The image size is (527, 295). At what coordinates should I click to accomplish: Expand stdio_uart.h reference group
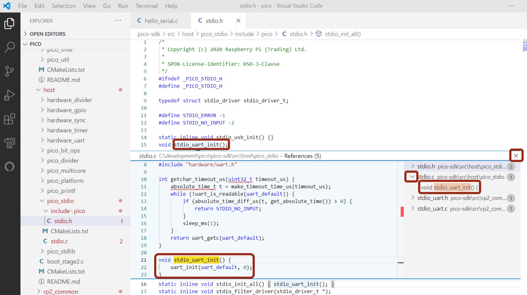[x=413, y=198]
